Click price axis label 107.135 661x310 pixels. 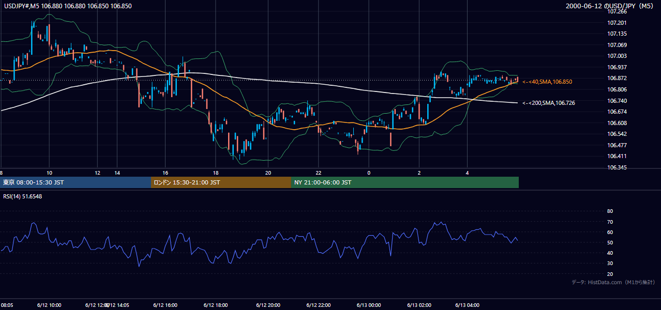(x=617, y=34)
